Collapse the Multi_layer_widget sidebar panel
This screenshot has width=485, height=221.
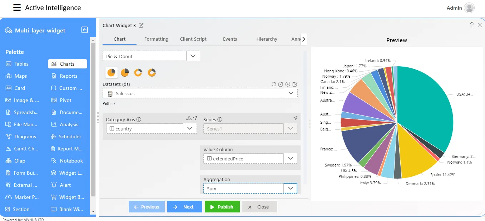[85, 30]
